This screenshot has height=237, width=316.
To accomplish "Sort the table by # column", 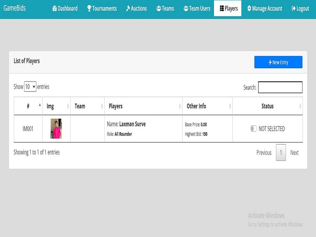I will [28, 106].
